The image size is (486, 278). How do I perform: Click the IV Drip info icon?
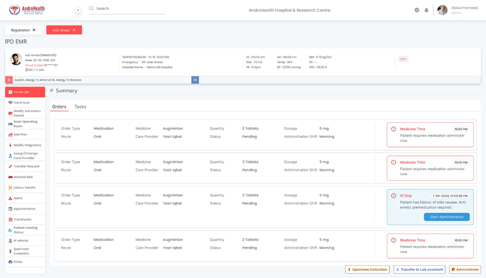(x=394, y=196)
